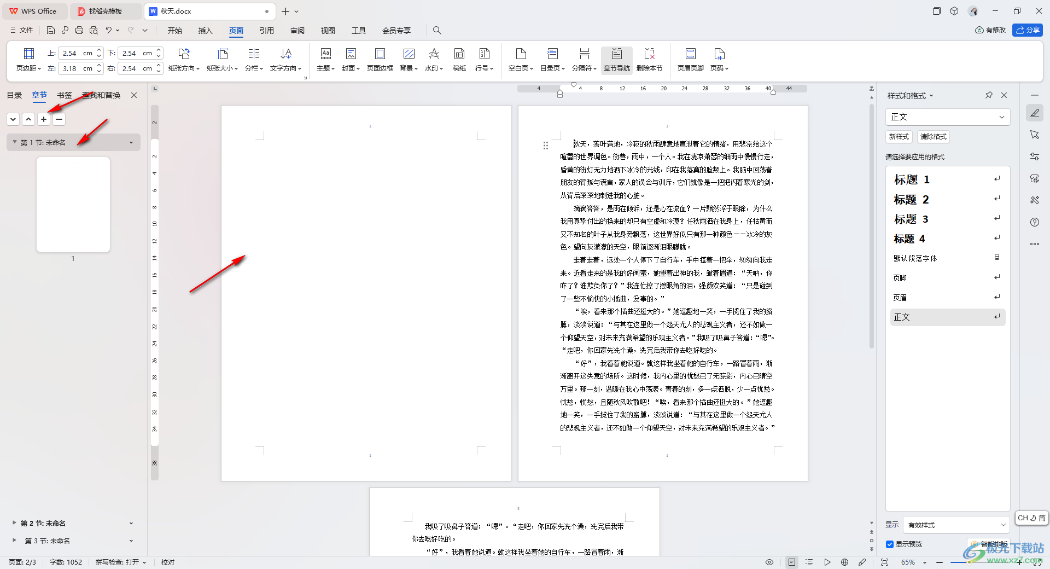Open 页眉页脚 header and footer
Viewport: 1050px width, 569px height.
tap(690, 59)
